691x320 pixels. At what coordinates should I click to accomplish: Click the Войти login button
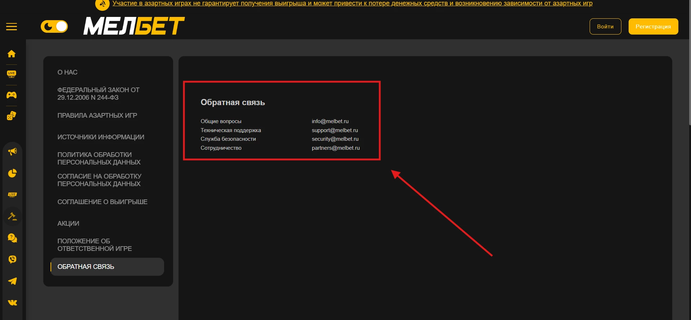(605, 27)
